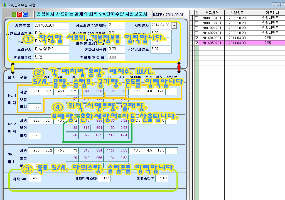Click the DATE : 2014.05.07 label
Screen dimensions: 285x200
pyautogui.click(x=168, y=15)
